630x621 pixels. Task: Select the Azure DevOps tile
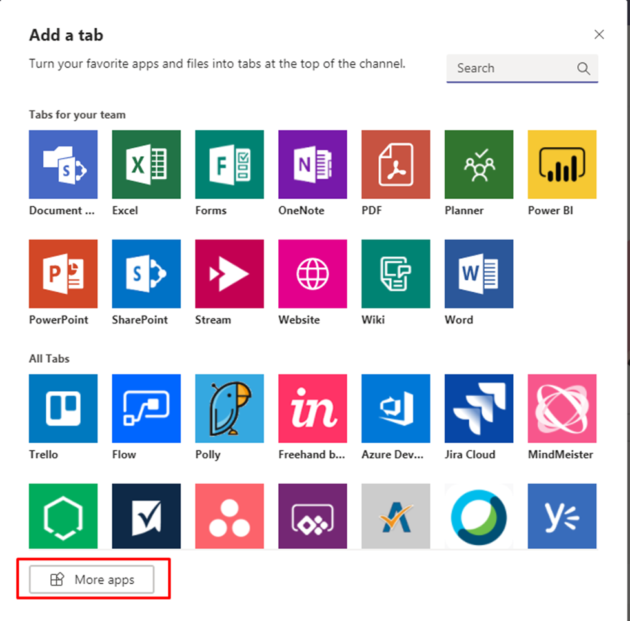pyautogui.click(x=396, y=409)
